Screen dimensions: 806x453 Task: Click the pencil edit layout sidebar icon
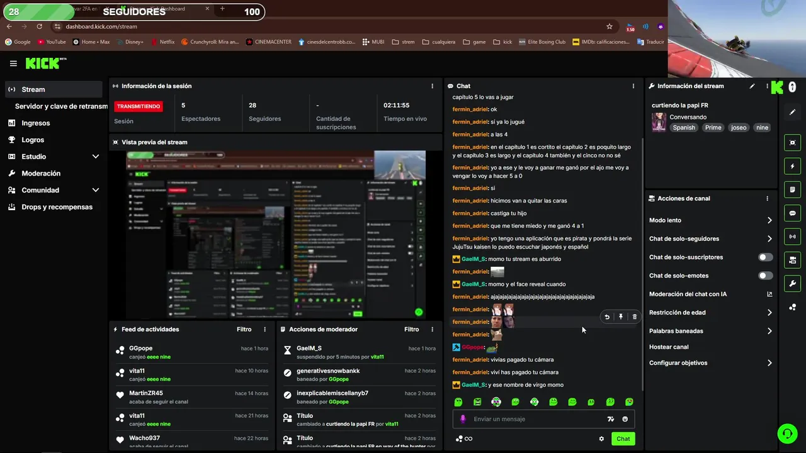[x=792, y=112]
